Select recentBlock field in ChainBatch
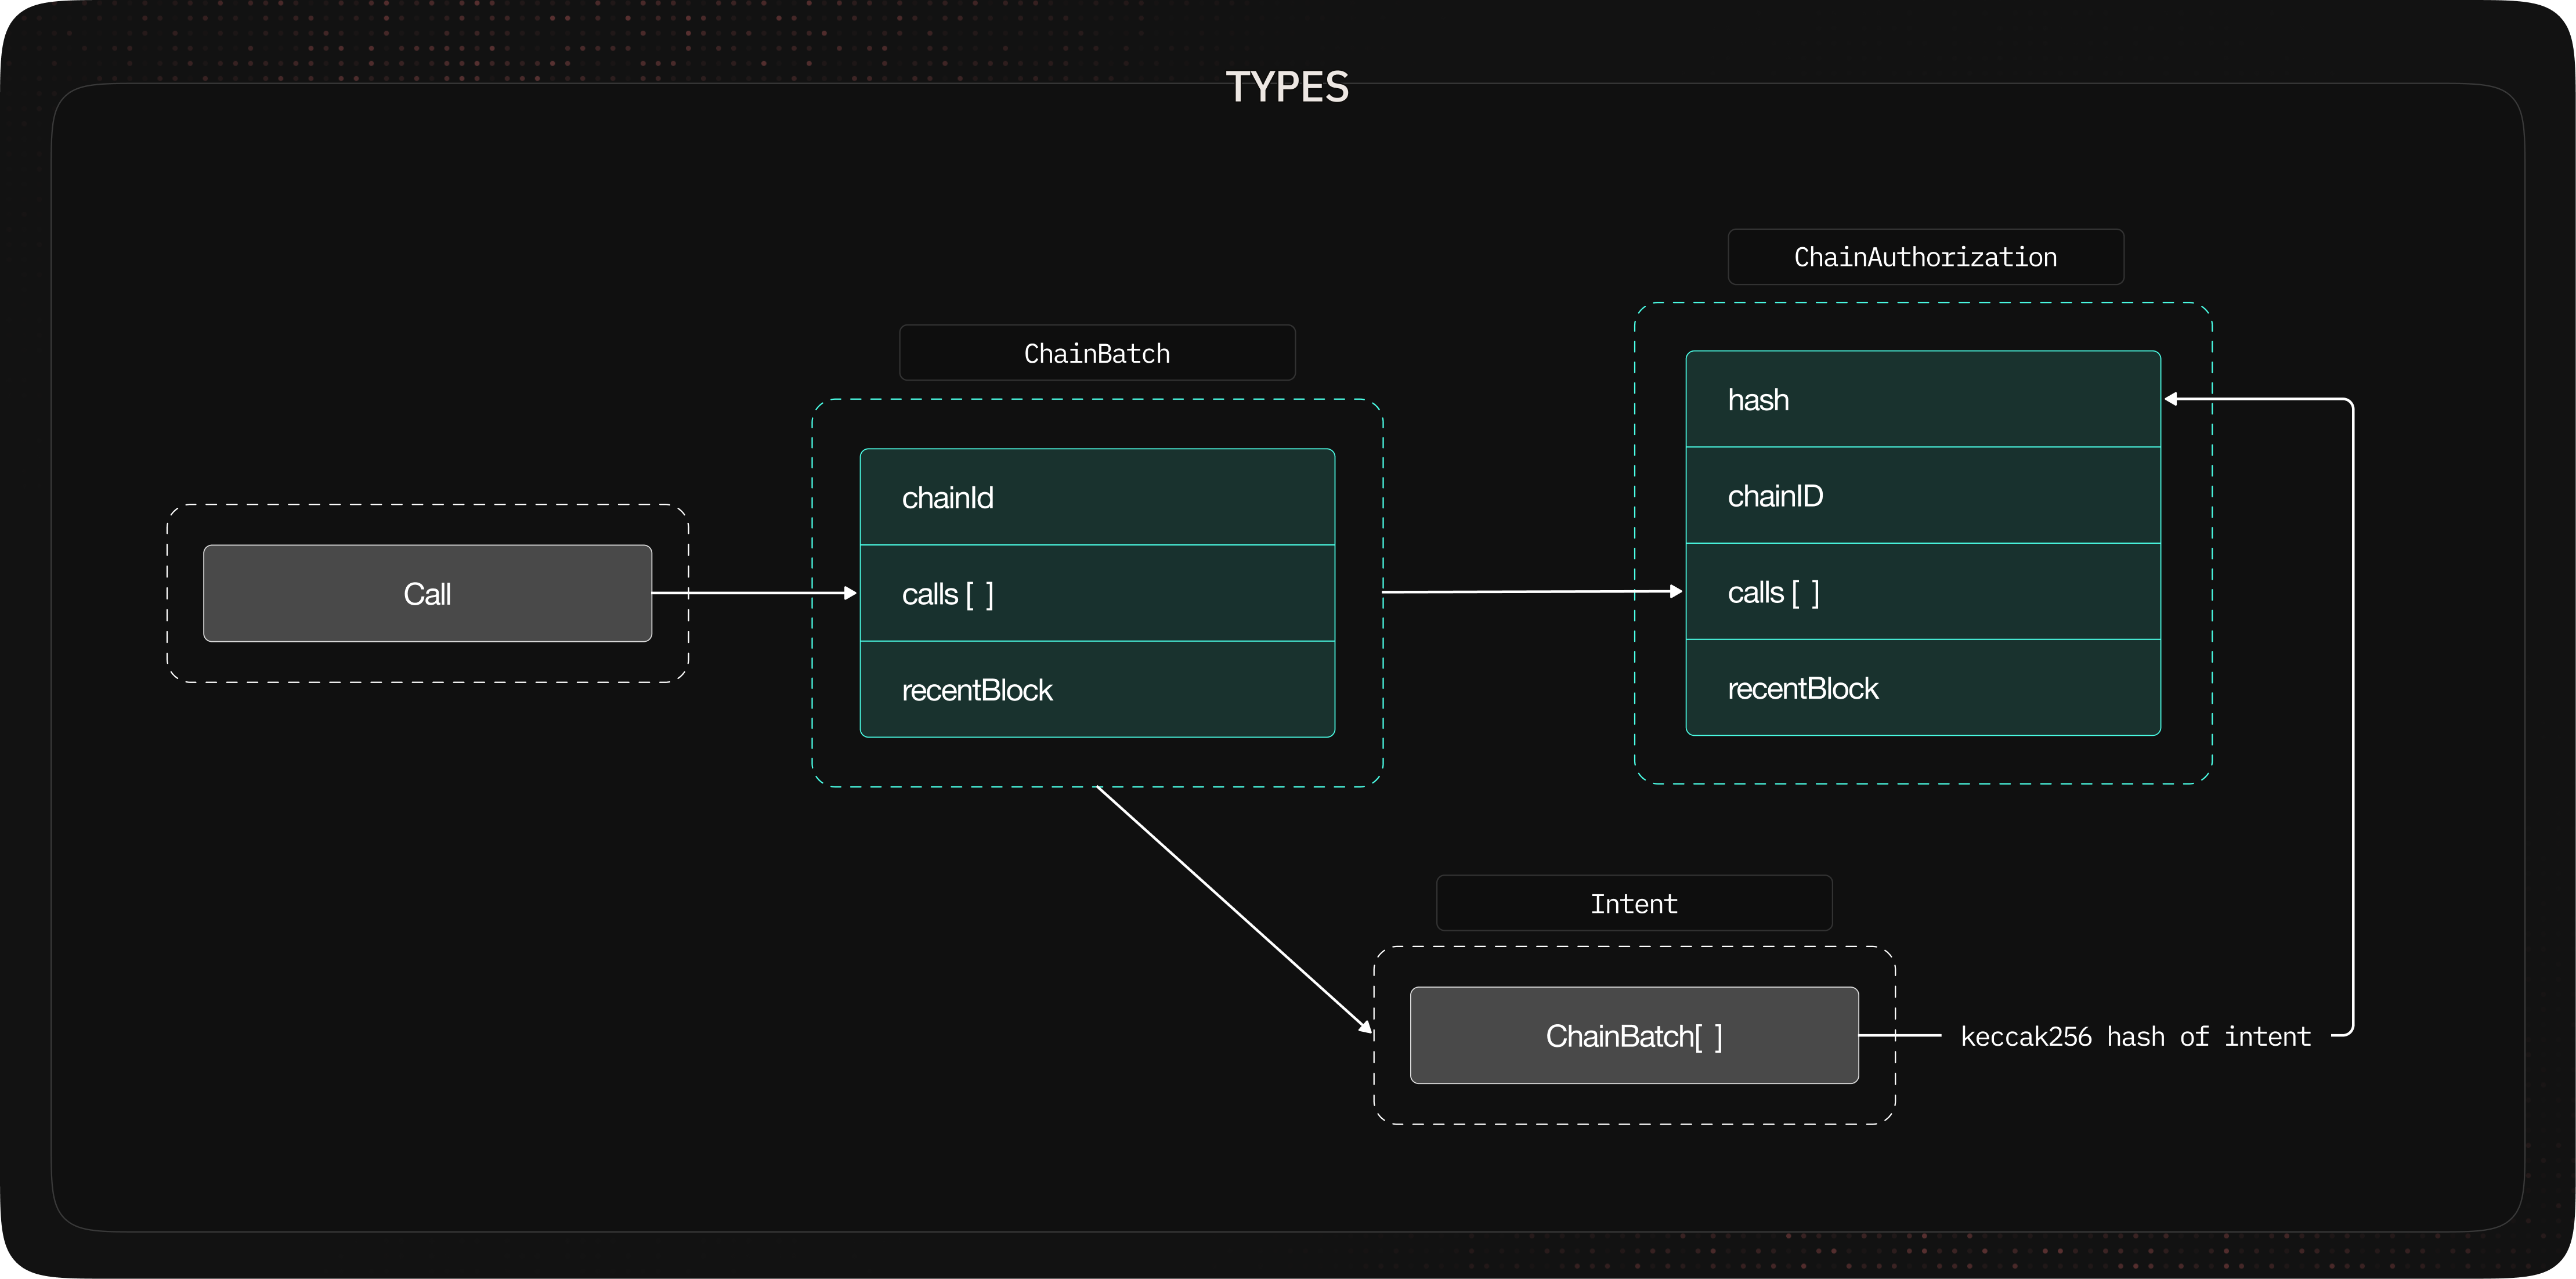 click(1097, 689)
